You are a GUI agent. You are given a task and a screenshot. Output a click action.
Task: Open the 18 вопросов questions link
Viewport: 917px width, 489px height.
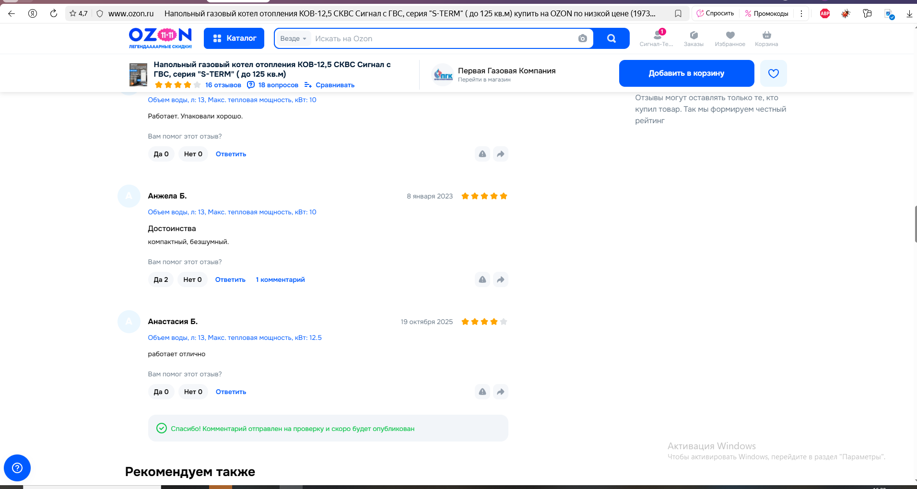pos(278,85)
